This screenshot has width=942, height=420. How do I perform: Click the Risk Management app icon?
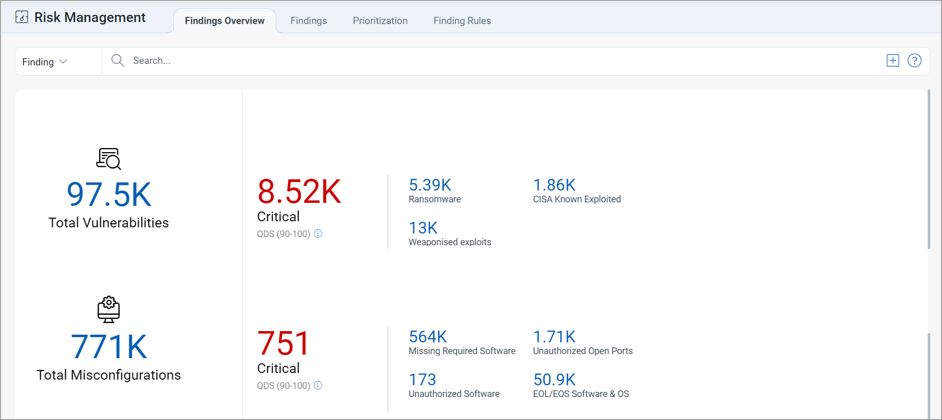[22, 17]
